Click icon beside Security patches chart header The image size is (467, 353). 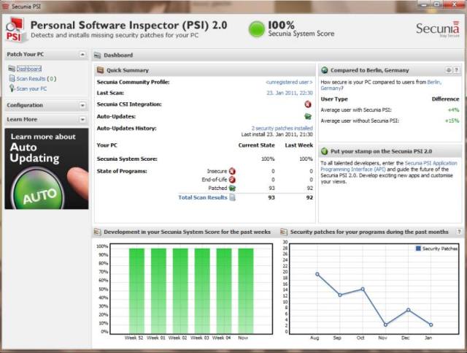click(284, 232)
